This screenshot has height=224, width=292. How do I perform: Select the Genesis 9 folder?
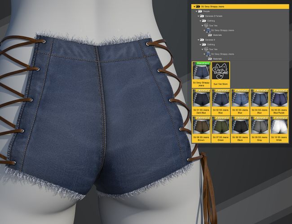tap(210, 39)
